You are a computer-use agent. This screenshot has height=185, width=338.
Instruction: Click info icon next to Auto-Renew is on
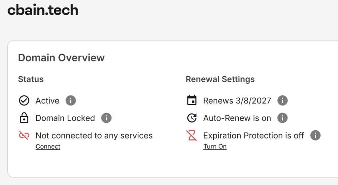(283, 118)
